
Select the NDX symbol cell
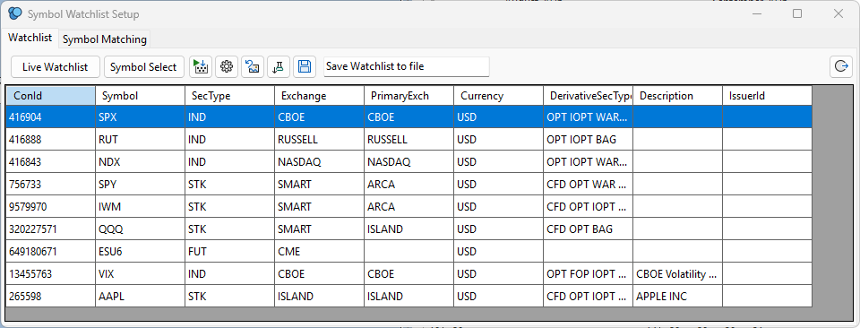[141, 162]
